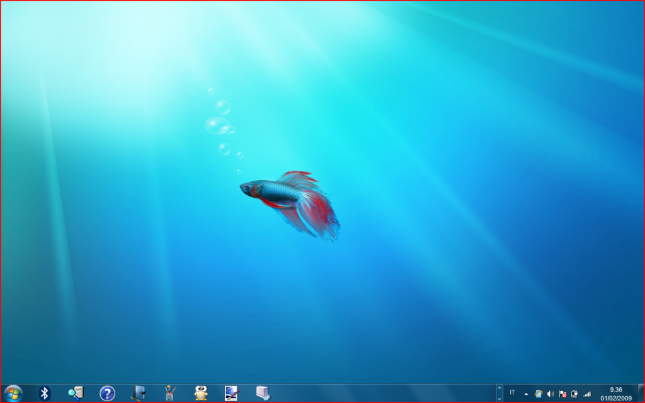The height and width of the screenshot is (403, 645).
Task: Open the computer tower taskbar icon
Action: 263,394
